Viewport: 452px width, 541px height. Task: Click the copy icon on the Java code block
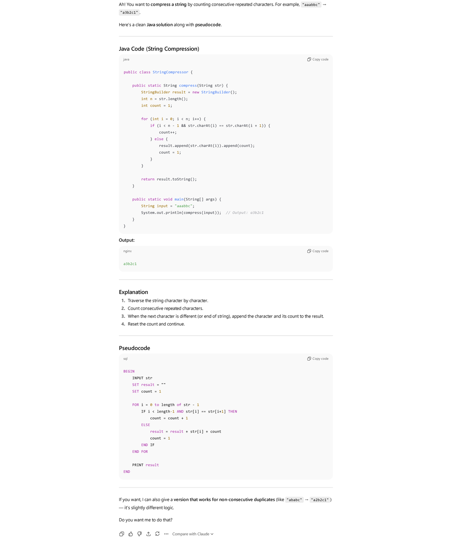[309, 60]
